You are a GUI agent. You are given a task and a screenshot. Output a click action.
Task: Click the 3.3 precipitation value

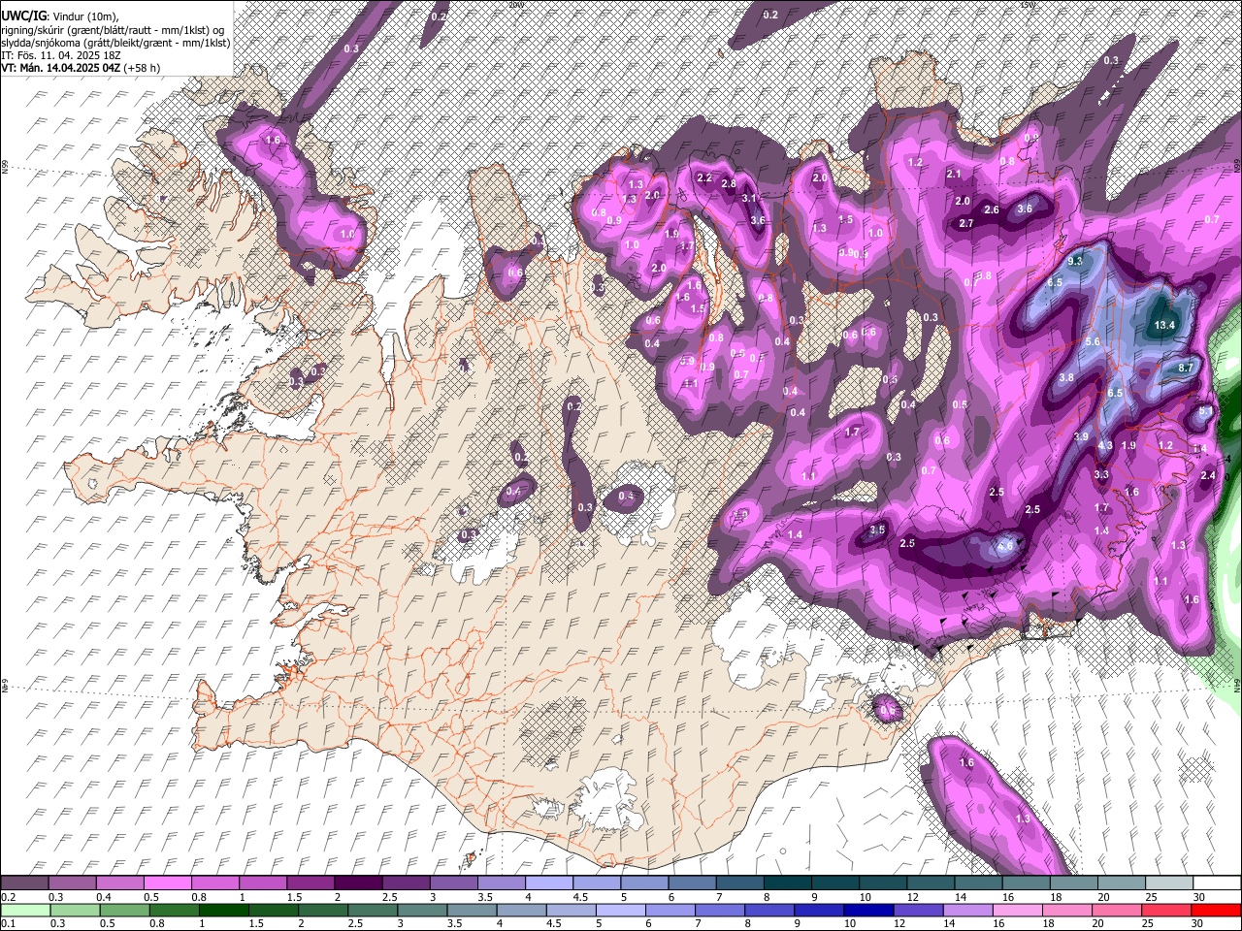point(1101,474)
